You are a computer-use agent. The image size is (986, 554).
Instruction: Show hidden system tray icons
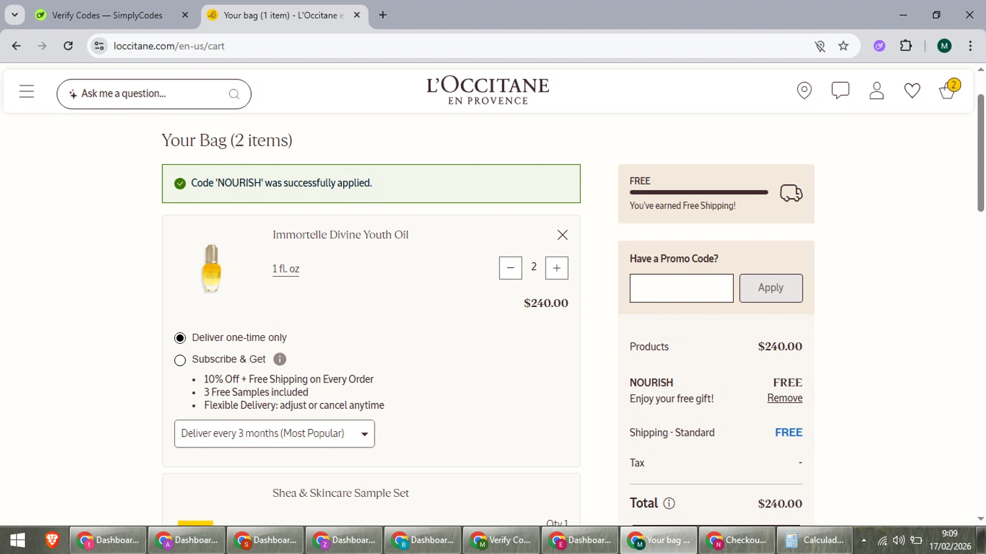click(x=864, y=541)
